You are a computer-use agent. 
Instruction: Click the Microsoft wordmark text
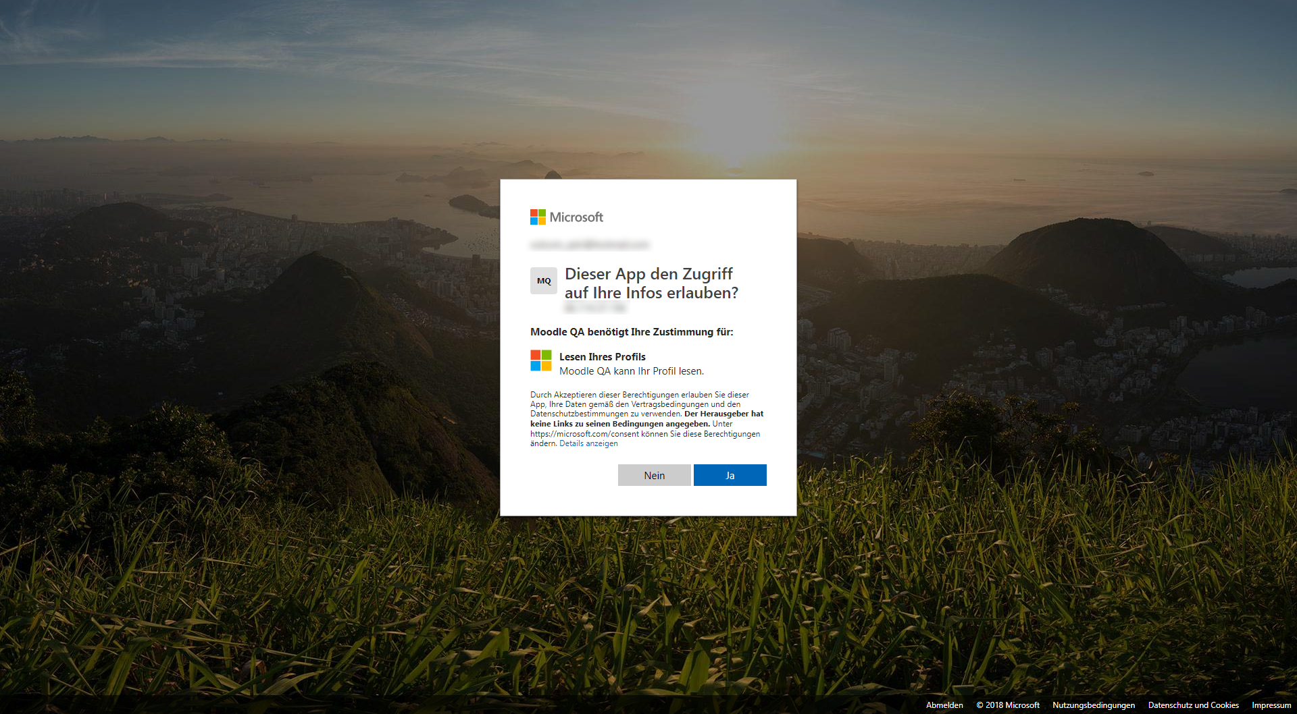[576, 217]
